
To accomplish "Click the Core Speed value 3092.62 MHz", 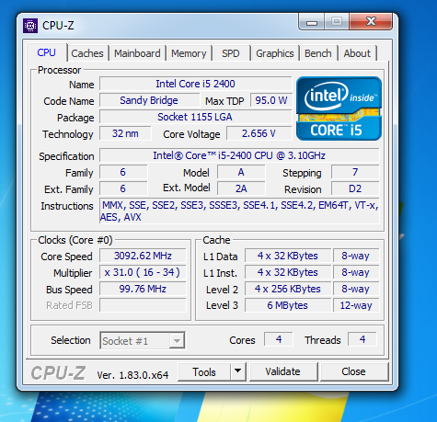I will click(143, 256).
